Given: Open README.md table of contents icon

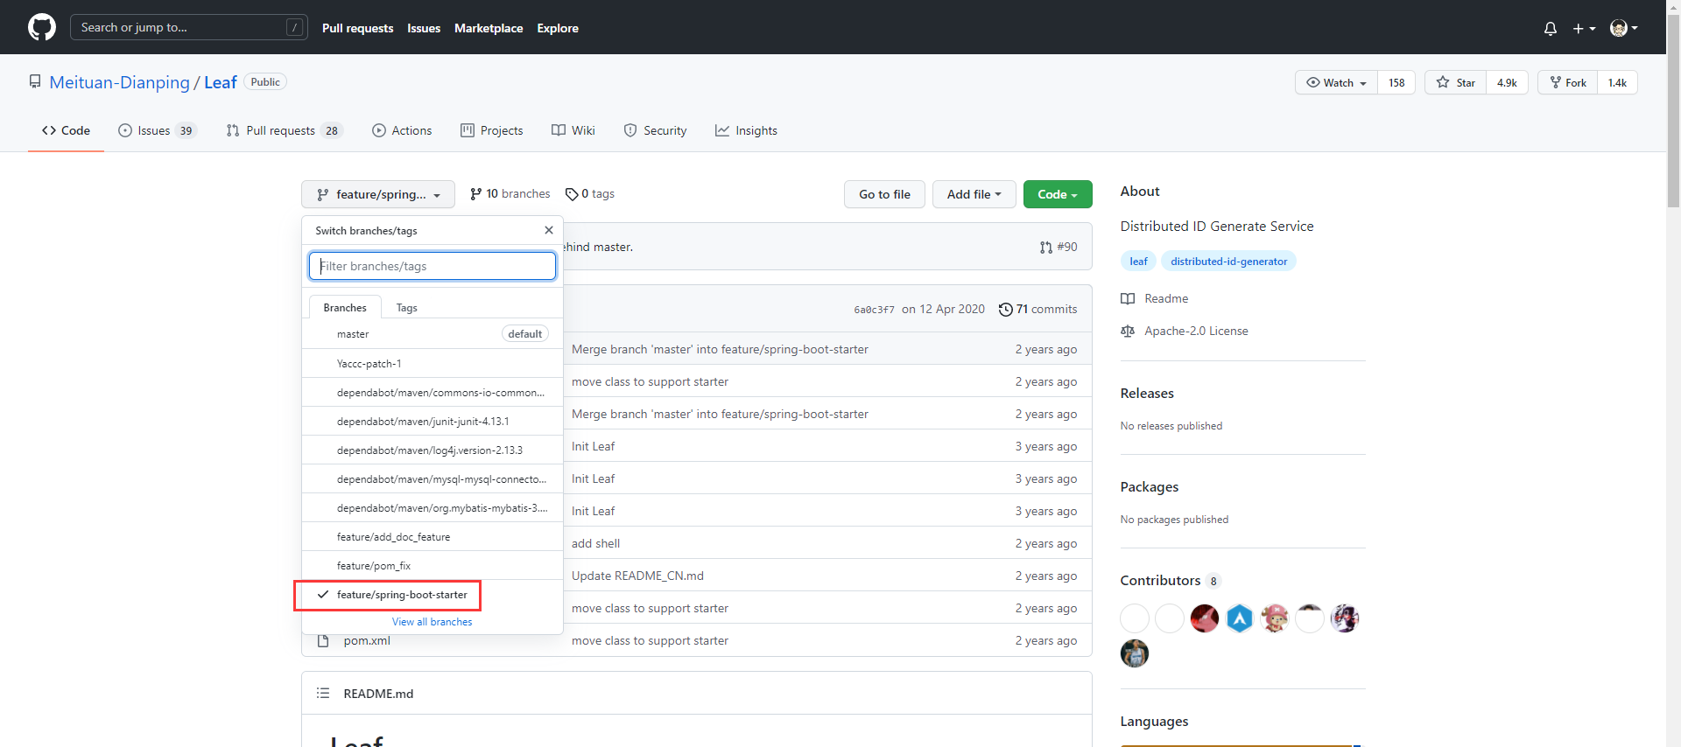Looking at the screenshot, I should (323, 693).
